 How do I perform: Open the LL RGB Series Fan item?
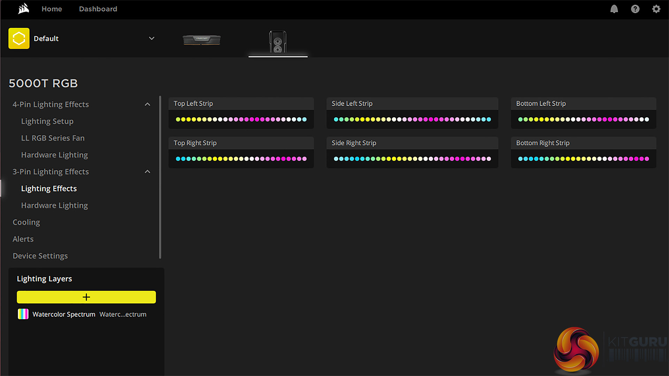click(53, 138)
